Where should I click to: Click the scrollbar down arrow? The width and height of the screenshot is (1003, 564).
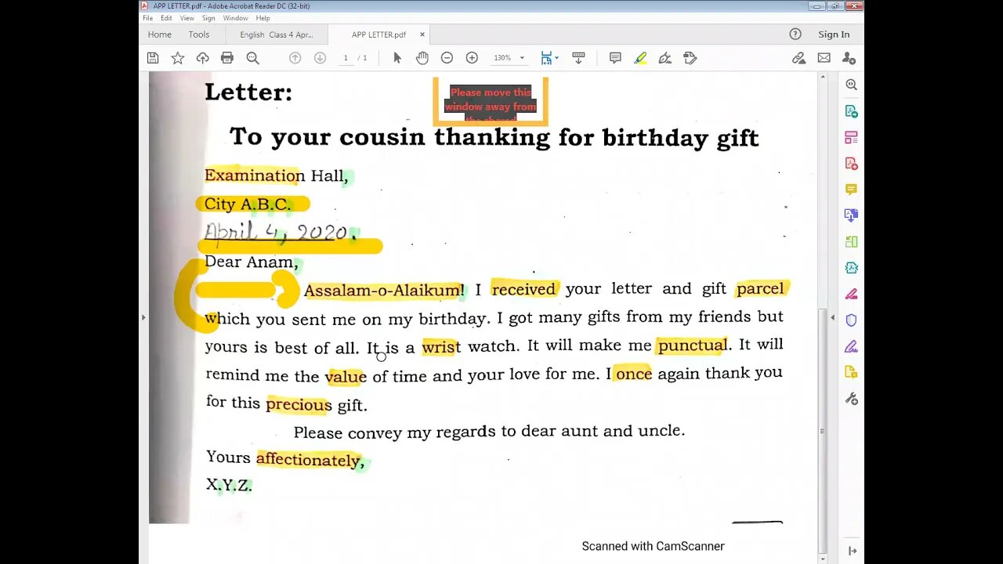point(822,559)
